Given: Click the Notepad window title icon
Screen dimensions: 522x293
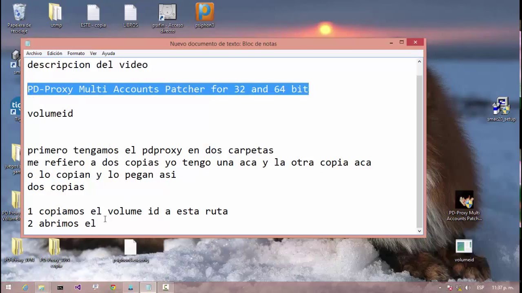Looking at the screenshot, I should [28, 44].
